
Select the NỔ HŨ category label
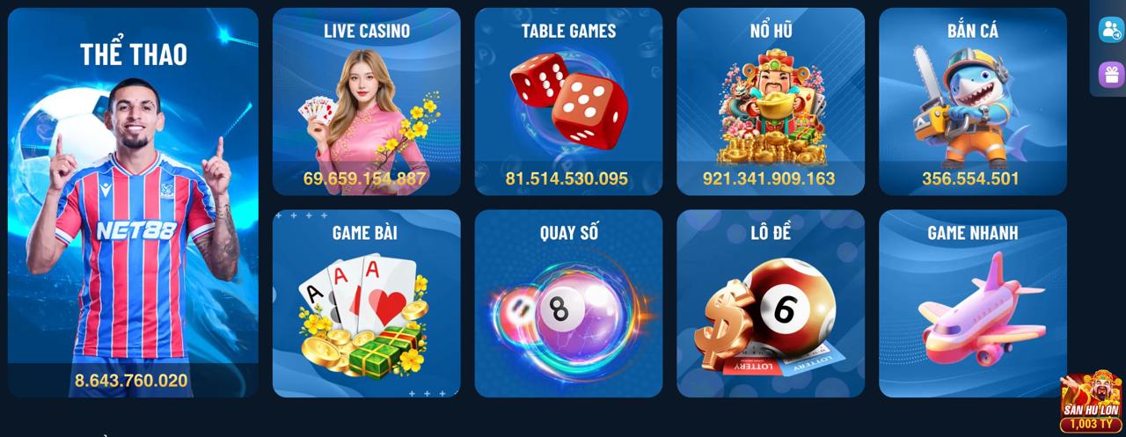pos(771,30)
